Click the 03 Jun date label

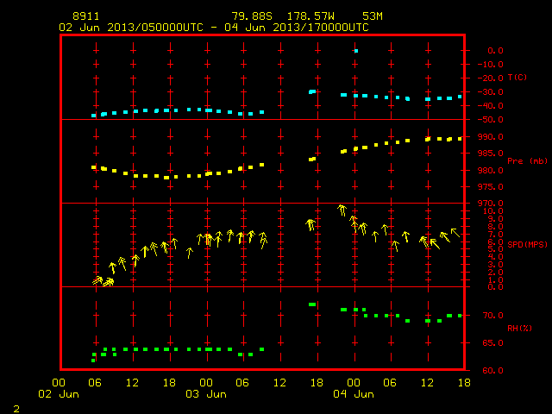(x=206, y=394)
